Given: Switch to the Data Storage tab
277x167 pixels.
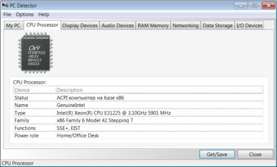Looking at the screenshot, I should pyautogui.click(x=217, y=25).
